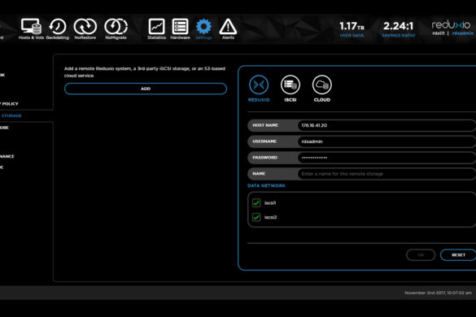
Task: Click the rdx01 system name
Action: (439, 33)
